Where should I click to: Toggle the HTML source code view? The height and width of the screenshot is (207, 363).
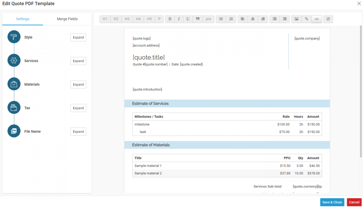click(x=317, y=19)
